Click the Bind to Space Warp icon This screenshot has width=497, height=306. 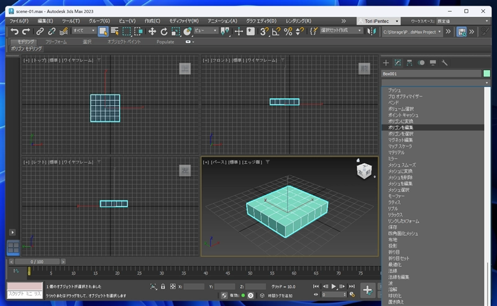pyautogui.click(x=64, y=31)
